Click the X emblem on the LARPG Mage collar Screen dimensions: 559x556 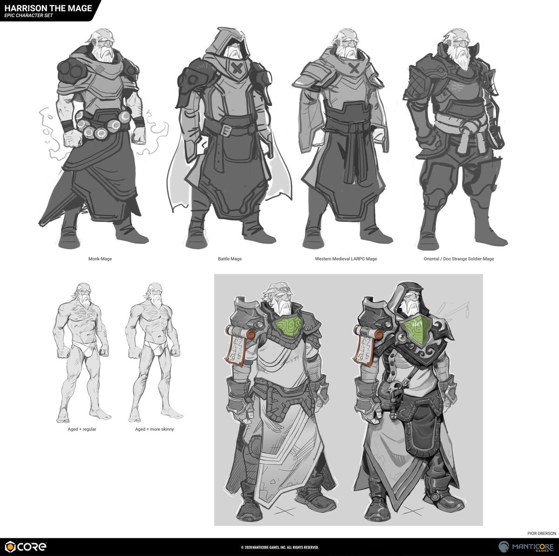(x=354, y=68)
